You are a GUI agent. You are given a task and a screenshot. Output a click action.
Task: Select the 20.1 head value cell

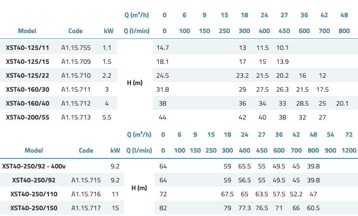(x=342, y=103)
